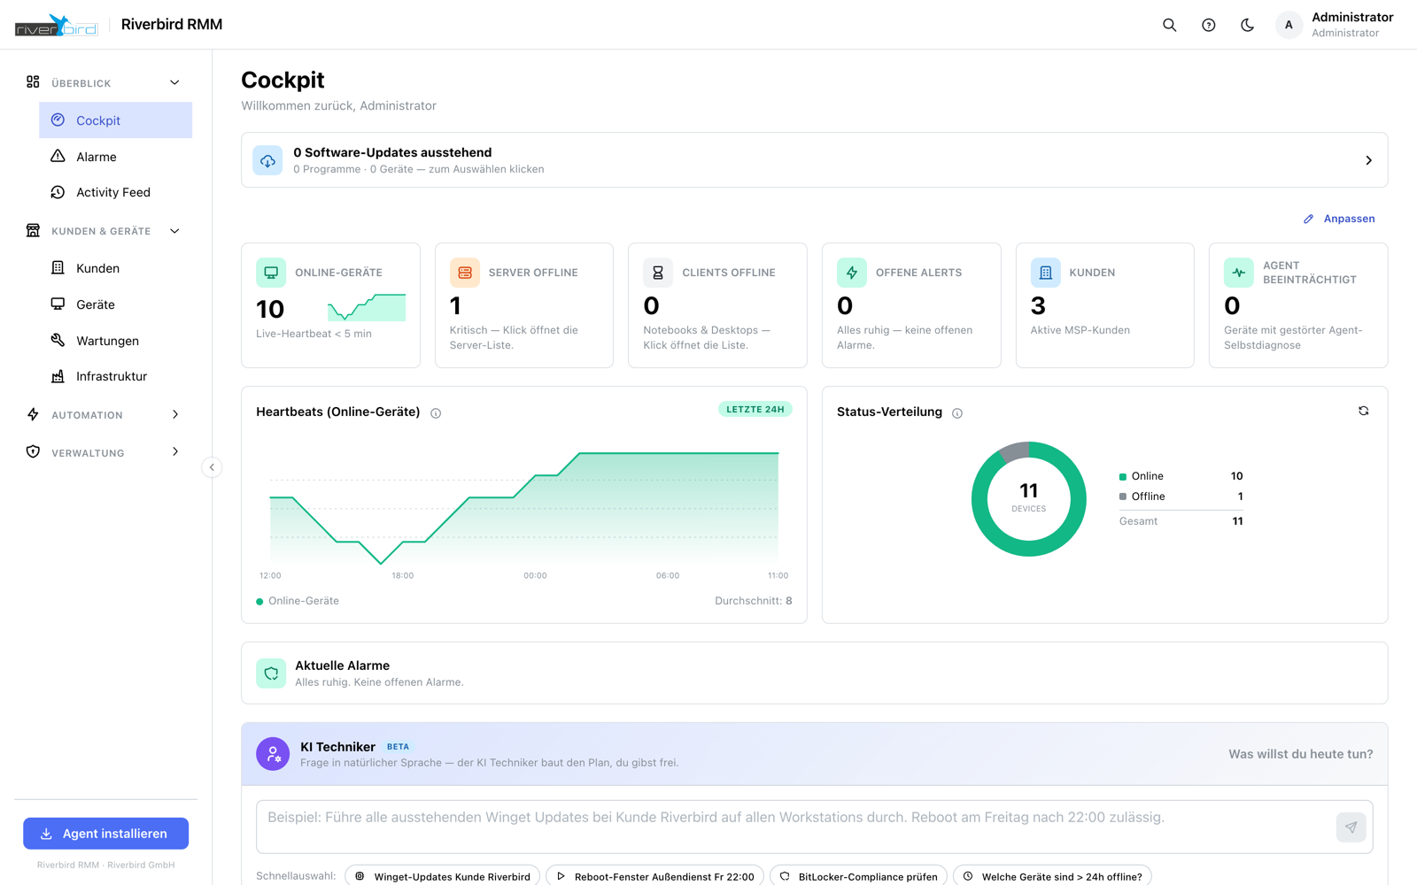Click the green Online legend swatch
Viewport: 1417px width, 885px height.
point(1123,476)
